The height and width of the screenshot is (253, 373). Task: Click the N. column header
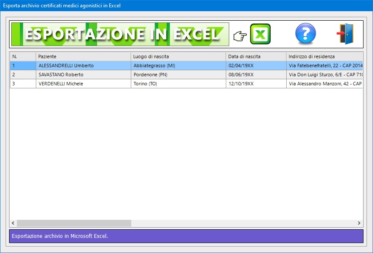22,56
